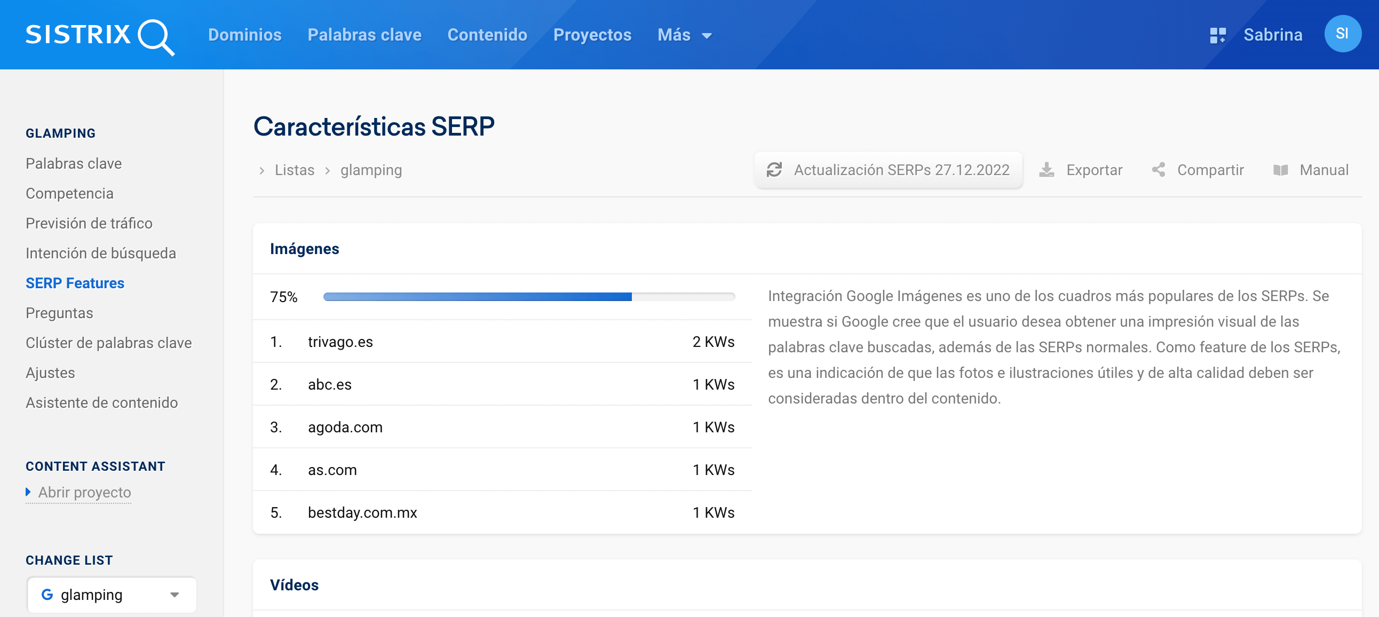Open the Más menu item

pos(673,35)
